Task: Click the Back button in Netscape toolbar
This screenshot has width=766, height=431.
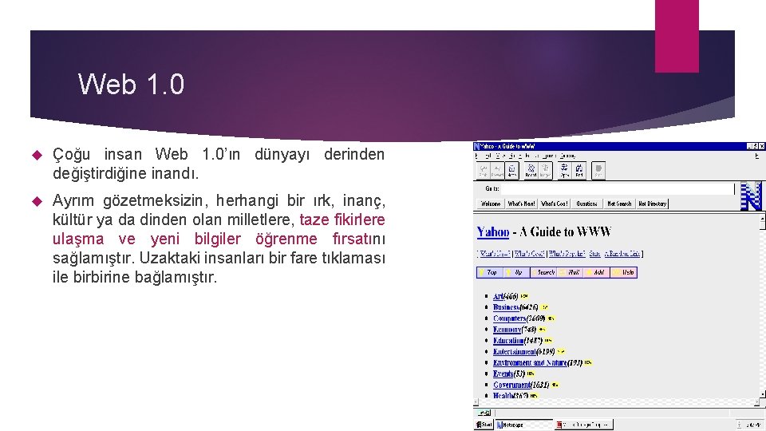Action: 483,171
